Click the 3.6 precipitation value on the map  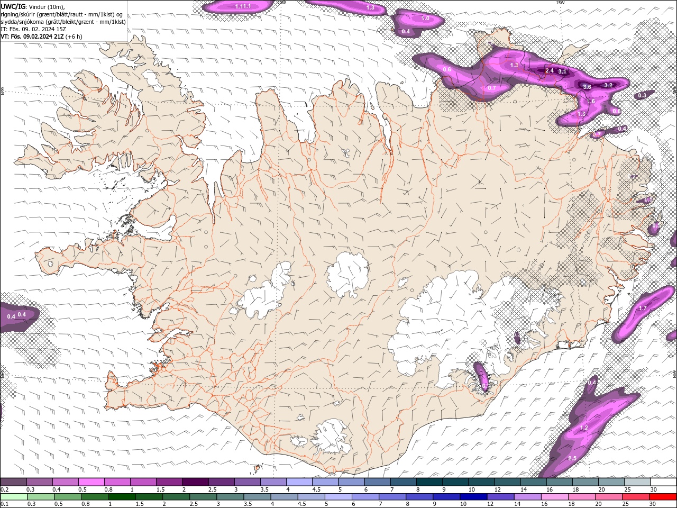[587, 86]
